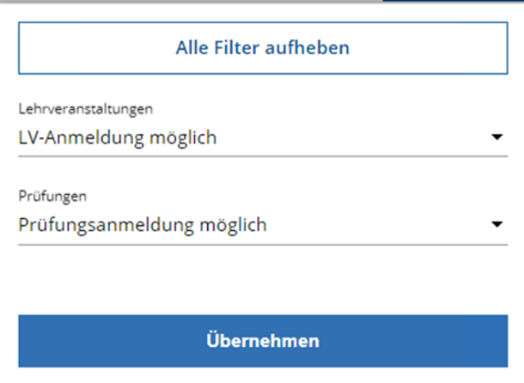The width and height of the screenshot is (524, 383).
Task: Apply the filters using Übernehmen
Action: point(262,340)
